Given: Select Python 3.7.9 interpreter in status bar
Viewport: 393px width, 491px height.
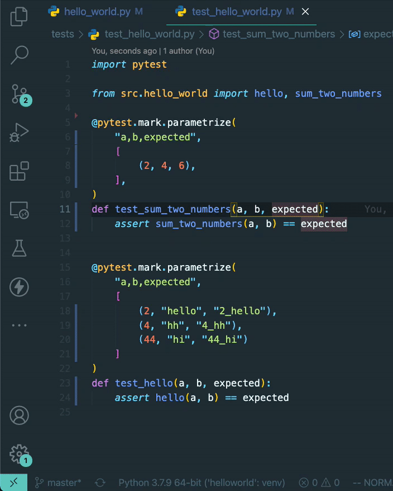Looking at the screenshot, I should [x=201, y=482].
